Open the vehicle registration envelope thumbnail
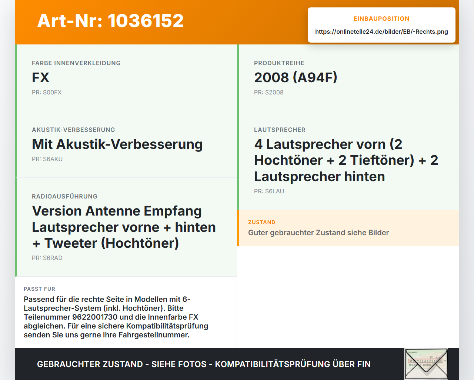 tap(426, 364)
